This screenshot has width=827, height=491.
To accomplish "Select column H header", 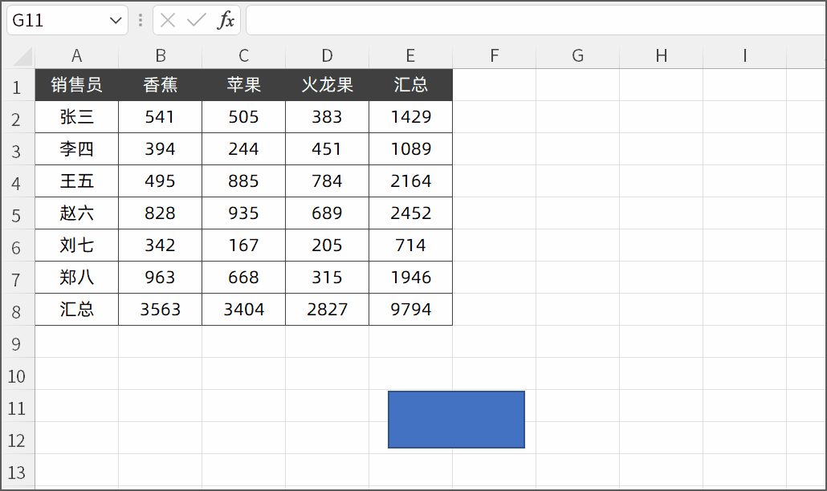I will click(x=661, y=55).
